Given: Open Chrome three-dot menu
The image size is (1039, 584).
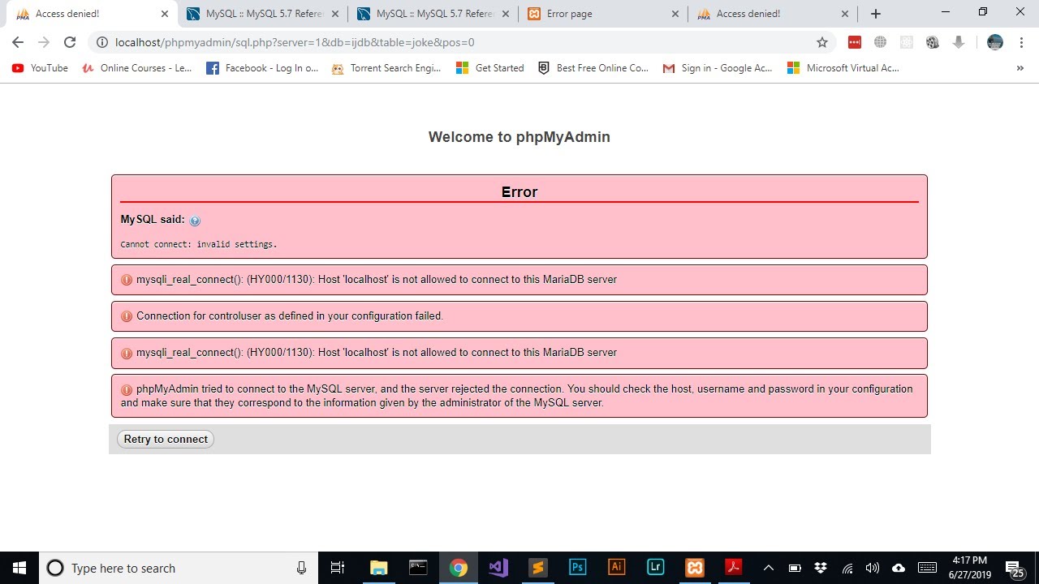Looking at the screenshot, I should pos(1021,42).
